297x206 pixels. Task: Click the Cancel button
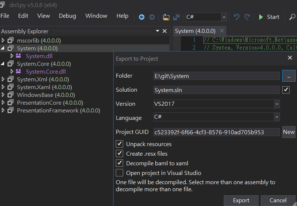pyautogui.click(x=278, y=200)
